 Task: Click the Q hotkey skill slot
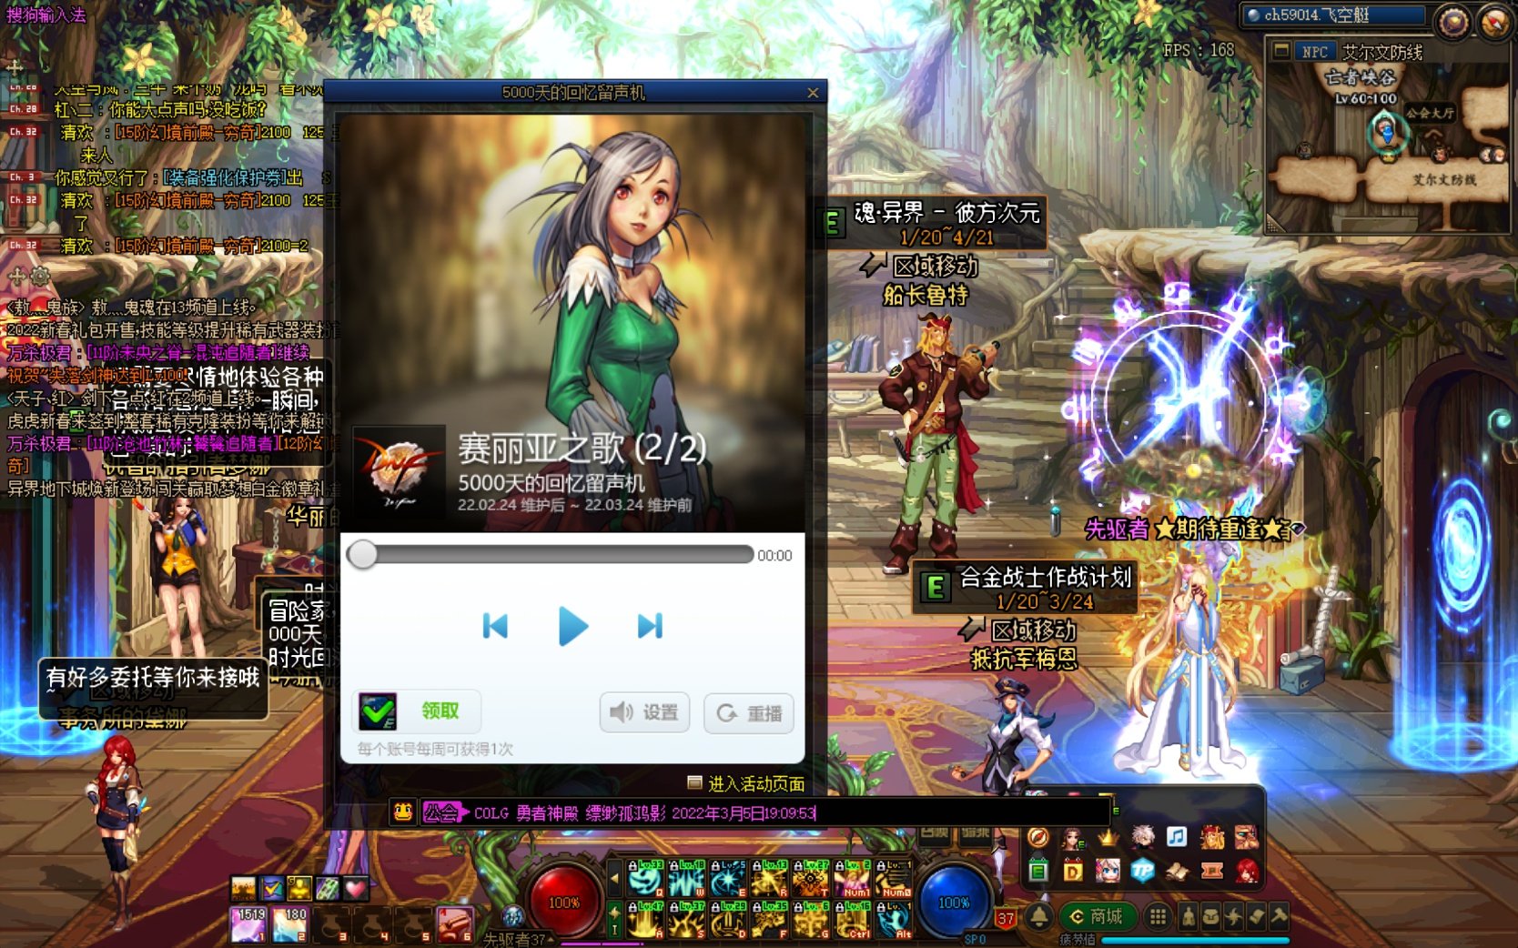[645, 879]
